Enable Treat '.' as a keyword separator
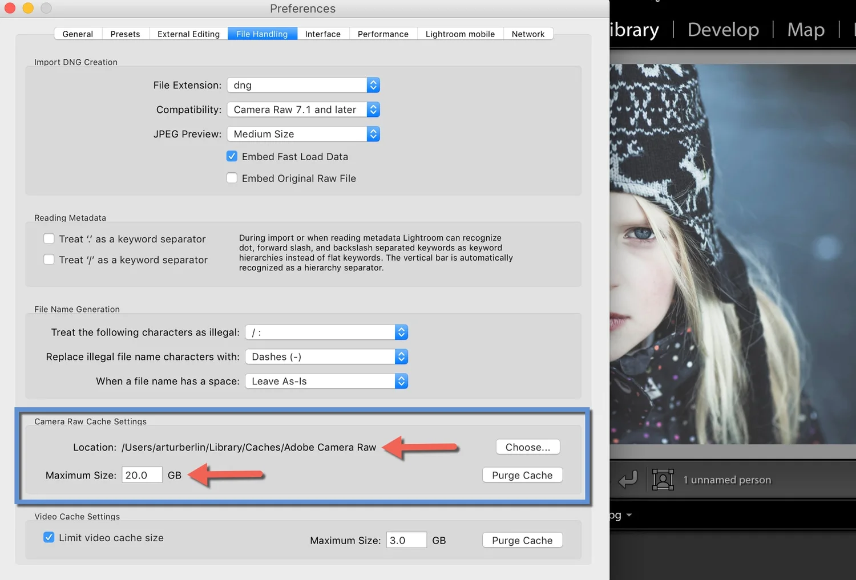Image resolution: width=856 pixels, height=580 pixels. (x=49, y=238)
